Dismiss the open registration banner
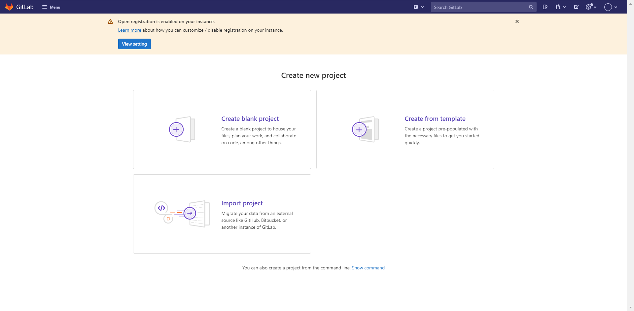 click(x=517, y=21)
